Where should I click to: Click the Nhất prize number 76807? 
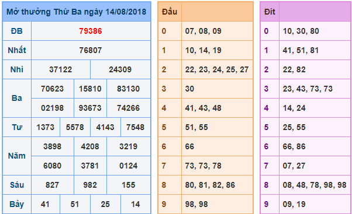click(91, 50)
